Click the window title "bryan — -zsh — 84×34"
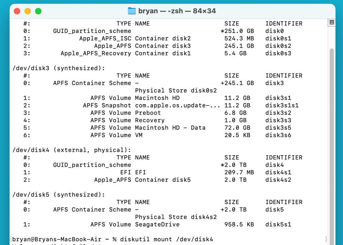343x245 pixels. tap(177, 11)
